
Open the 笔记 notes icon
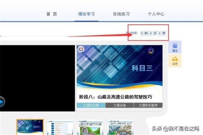coord(175,47)
